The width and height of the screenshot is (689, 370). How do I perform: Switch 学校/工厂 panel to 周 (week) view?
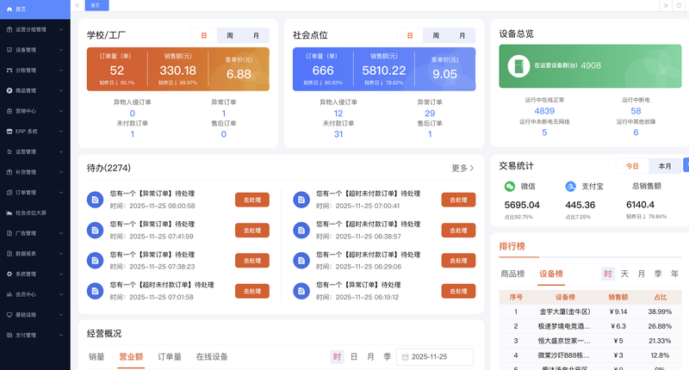click(230, 35)
